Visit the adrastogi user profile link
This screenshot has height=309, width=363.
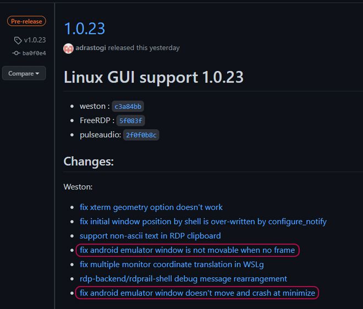(91, 48)
